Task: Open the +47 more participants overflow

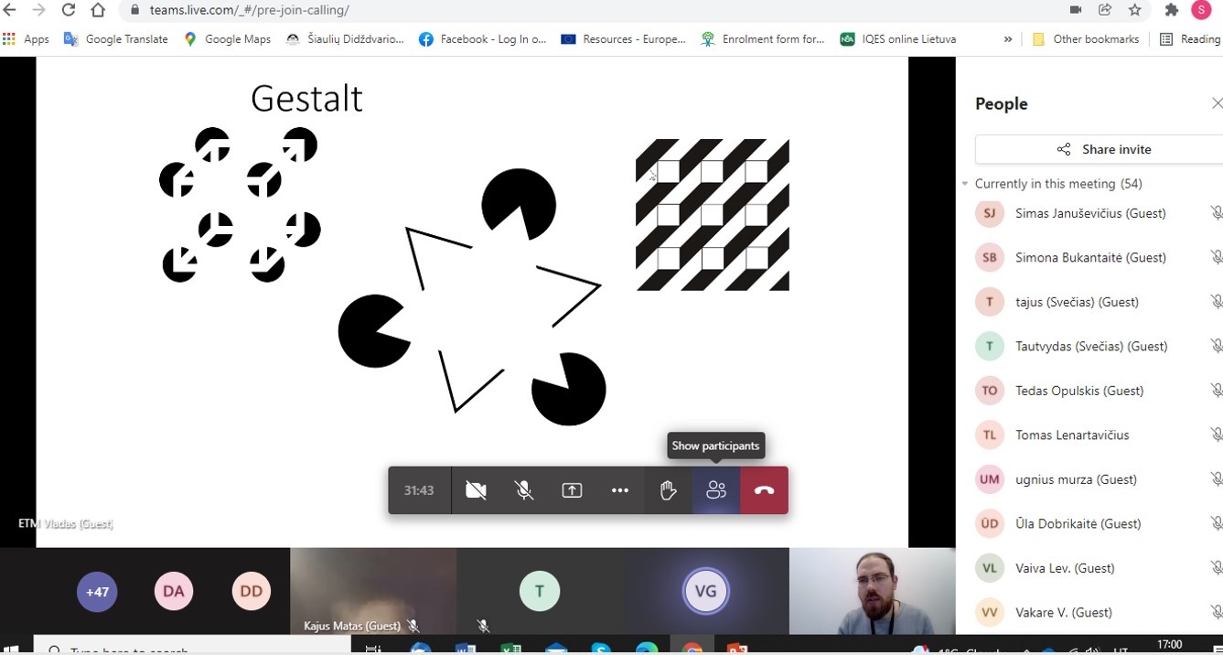Action: click(x=97, y=591)
